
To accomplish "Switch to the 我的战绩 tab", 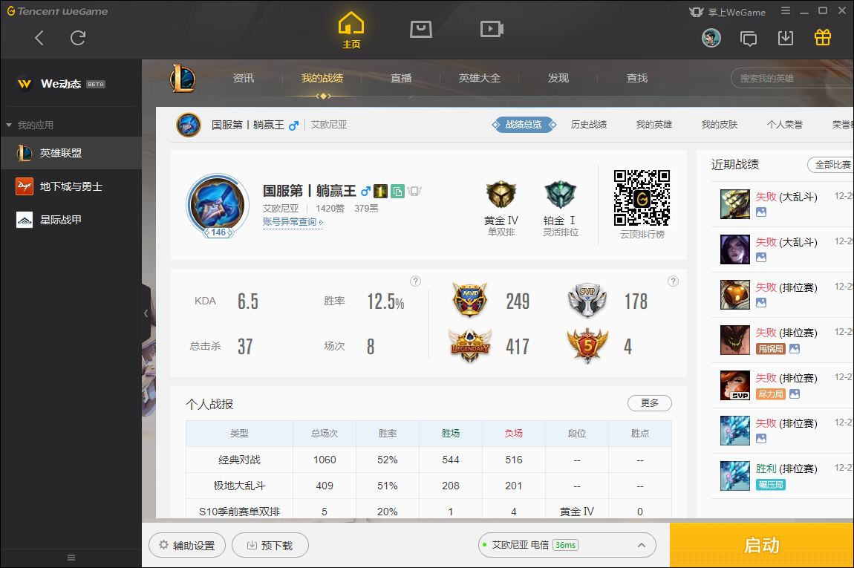I will pos(322,79).
